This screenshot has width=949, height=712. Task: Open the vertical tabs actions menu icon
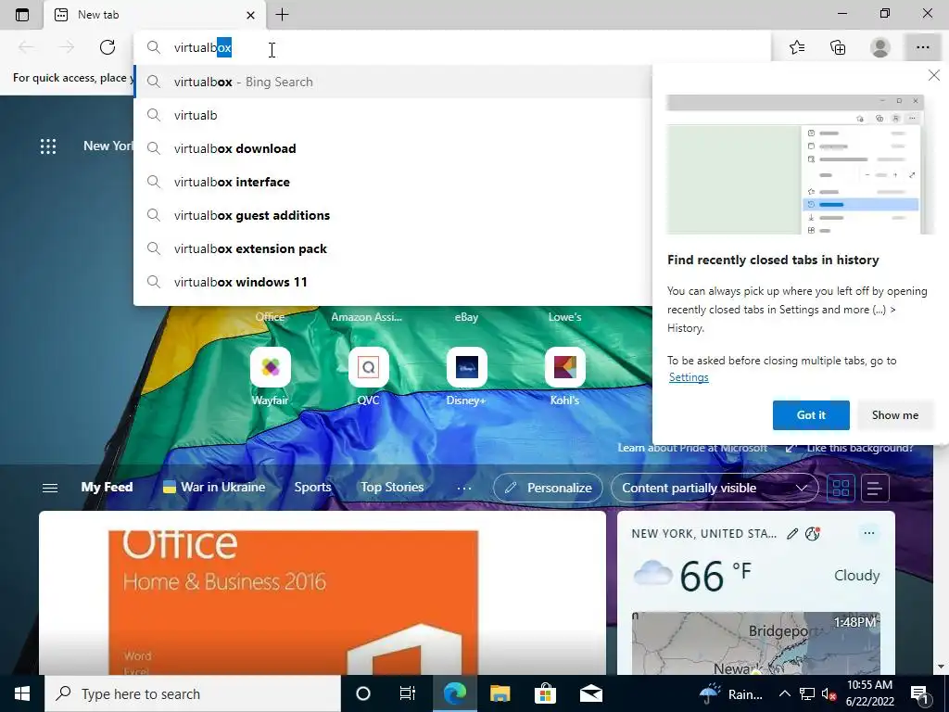click(22, 15)
